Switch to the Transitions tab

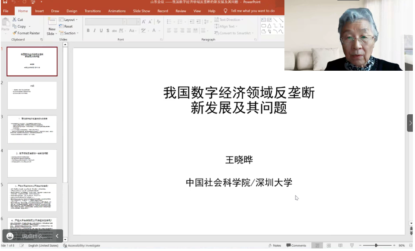tap(93, 11)
